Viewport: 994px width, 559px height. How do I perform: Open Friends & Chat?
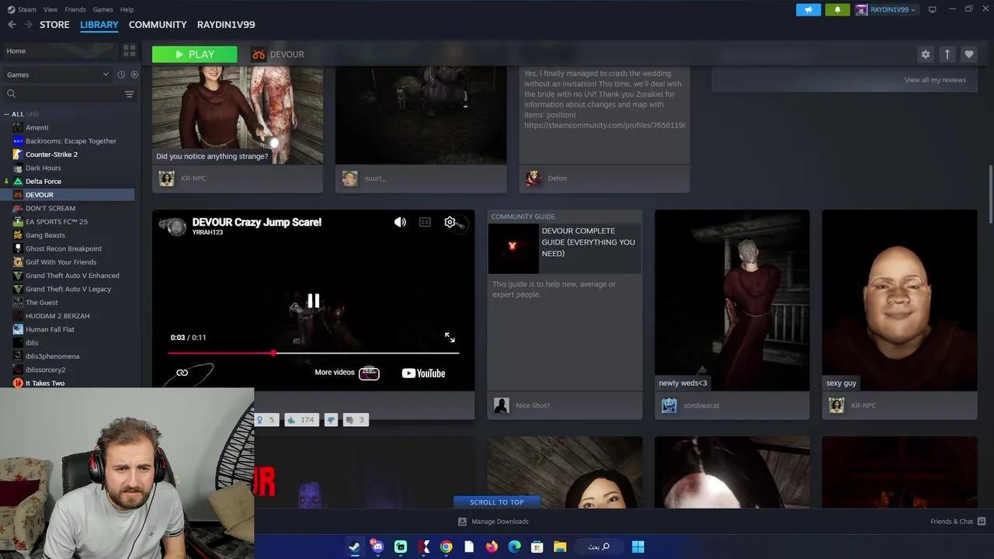pyautogui.click(x=958, y=522)
